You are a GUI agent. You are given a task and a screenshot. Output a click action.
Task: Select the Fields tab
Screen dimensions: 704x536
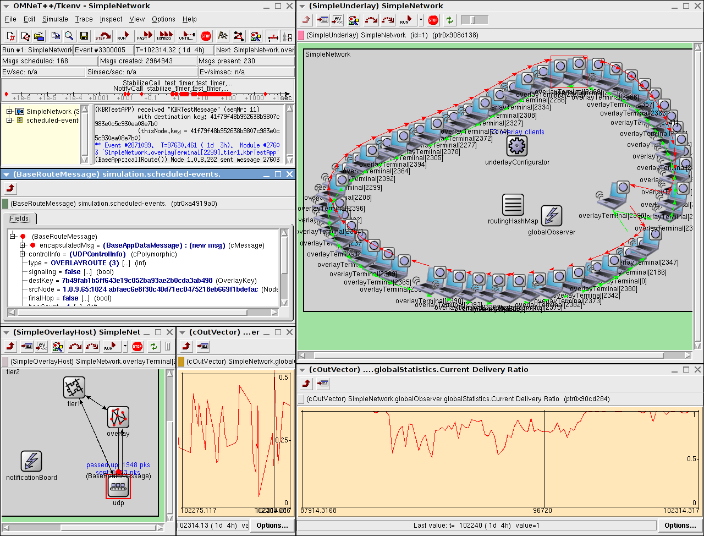[x=19, y=218]
